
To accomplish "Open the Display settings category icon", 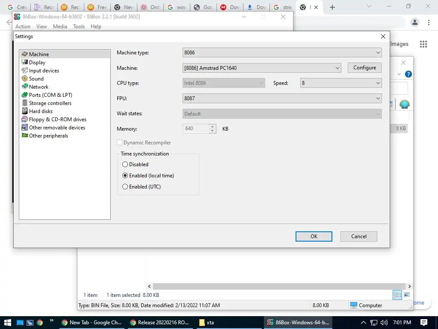I will click(24, 62).
